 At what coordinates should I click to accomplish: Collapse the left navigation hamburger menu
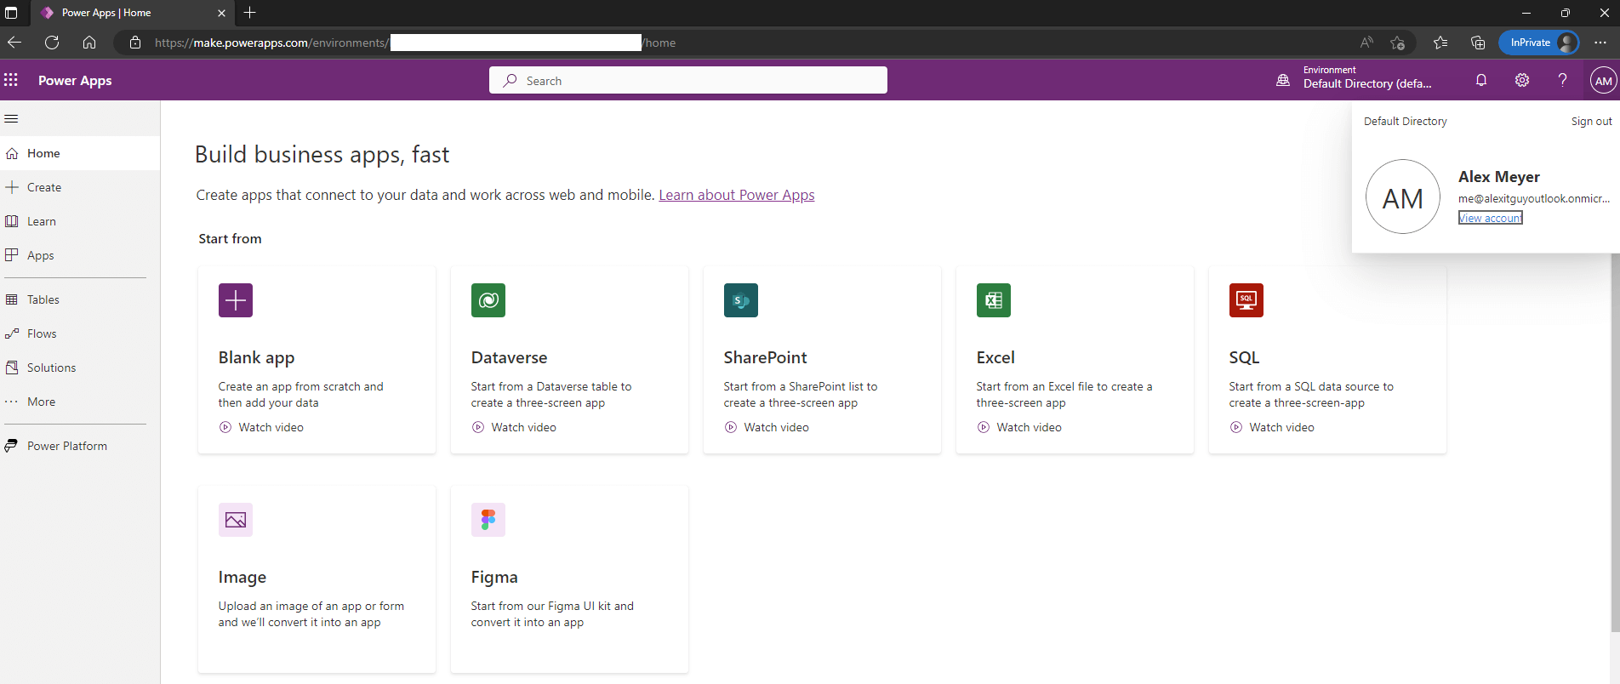tap(11, 119)
